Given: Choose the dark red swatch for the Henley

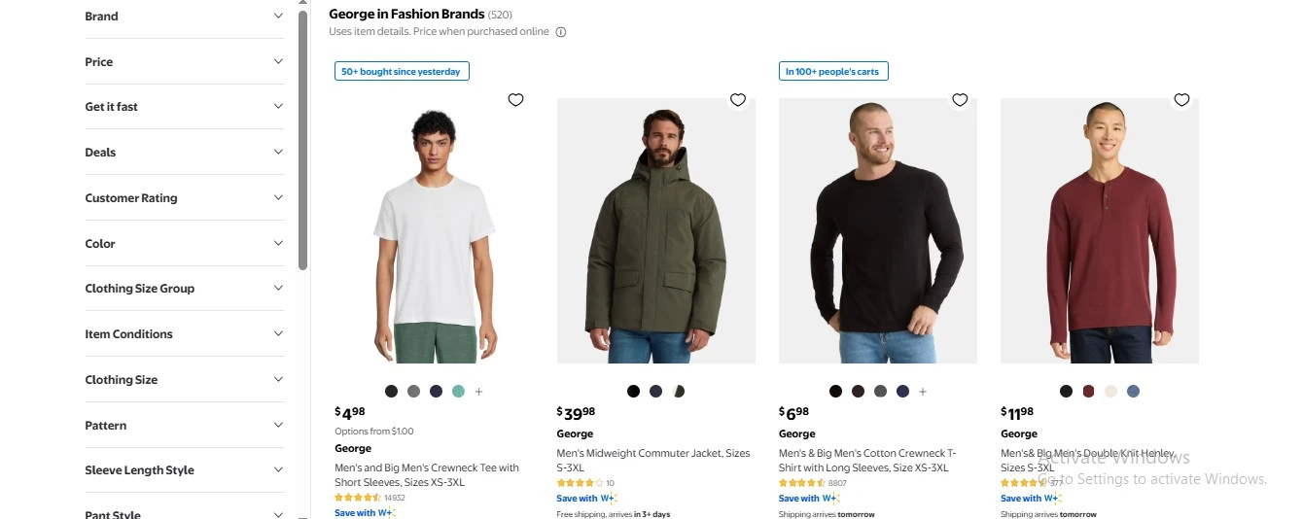Looking at the screenshot, I should [x=1088, y=392].
